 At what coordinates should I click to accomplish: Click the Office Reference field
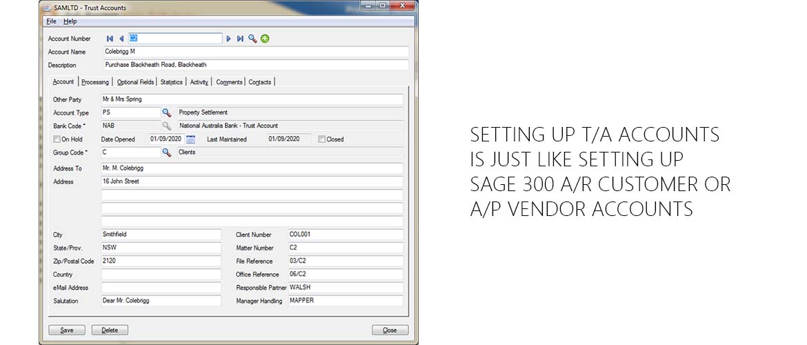click(346, 275)
